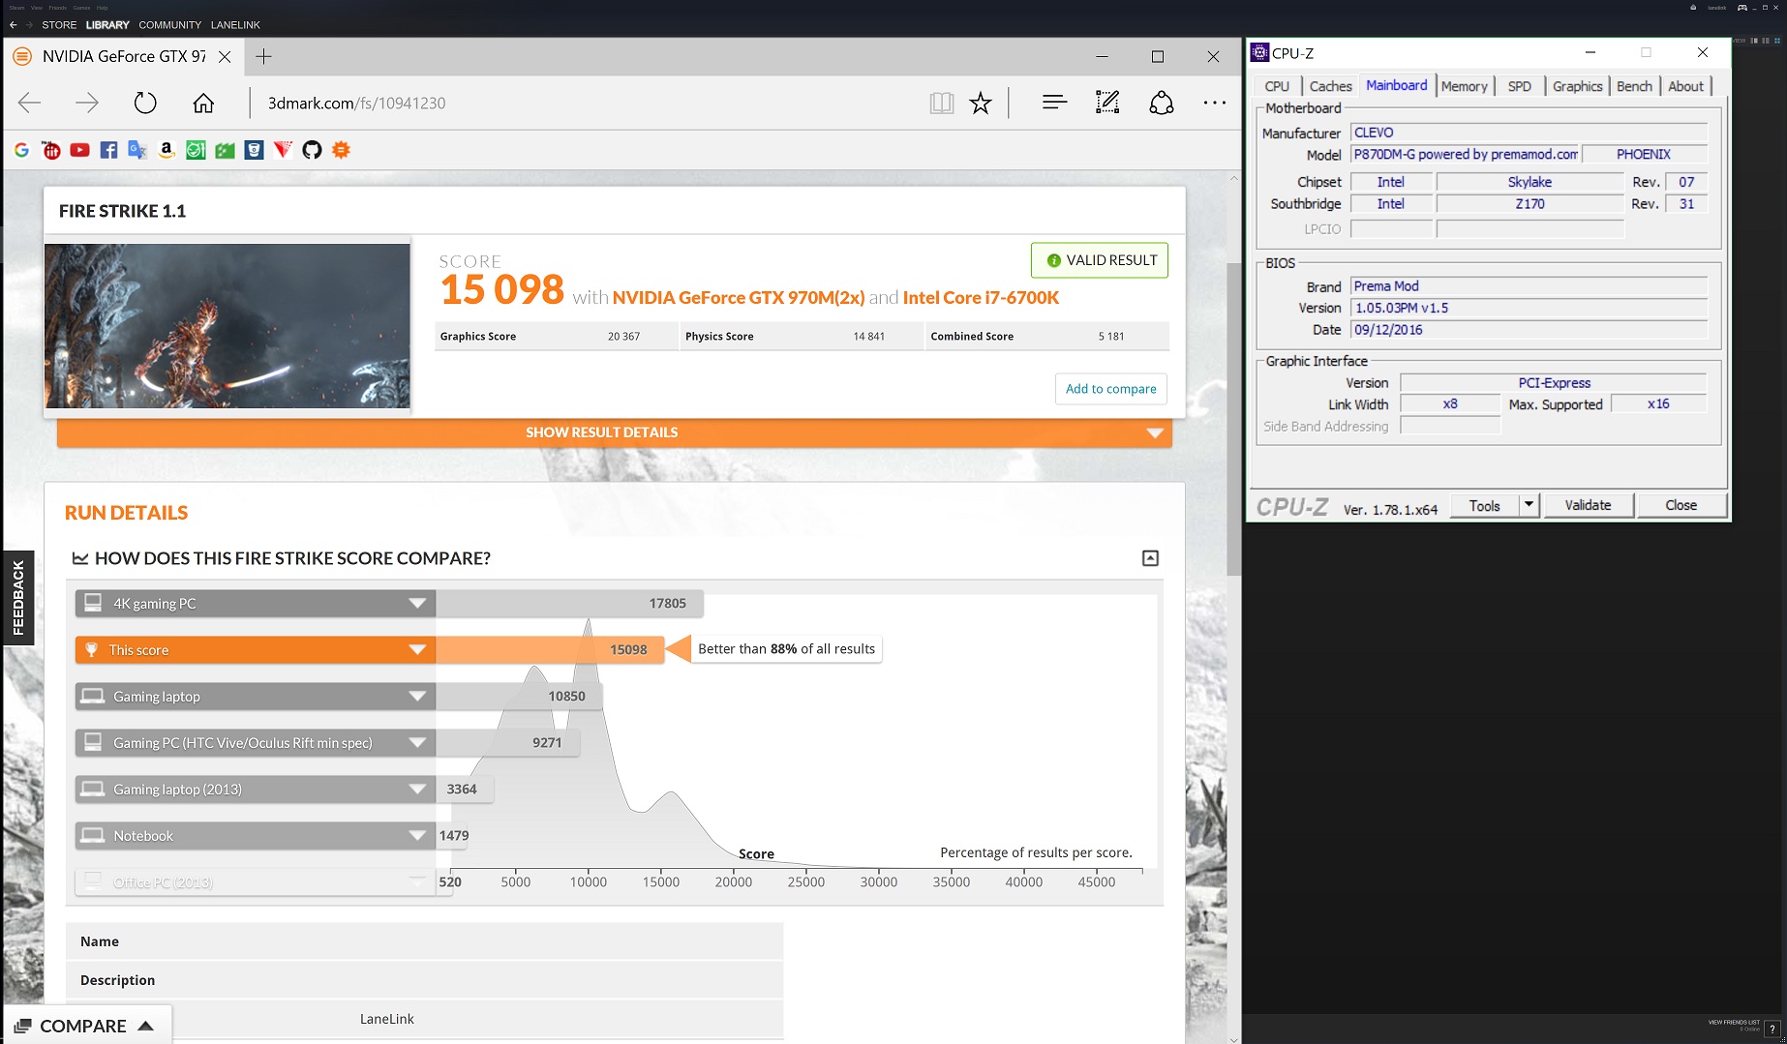The height and width of the screenshot is (1044, 1787).
Task: Open the Google Translate bookmark icon
Action: tap(137, 150)
